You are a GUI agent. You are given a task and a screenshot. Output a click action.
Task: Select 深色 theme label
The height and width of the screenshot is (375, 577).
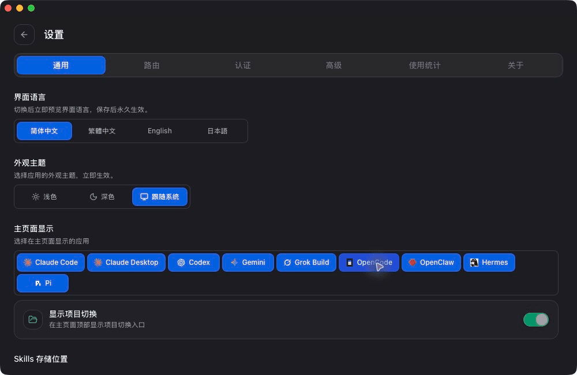pos(108,197)
